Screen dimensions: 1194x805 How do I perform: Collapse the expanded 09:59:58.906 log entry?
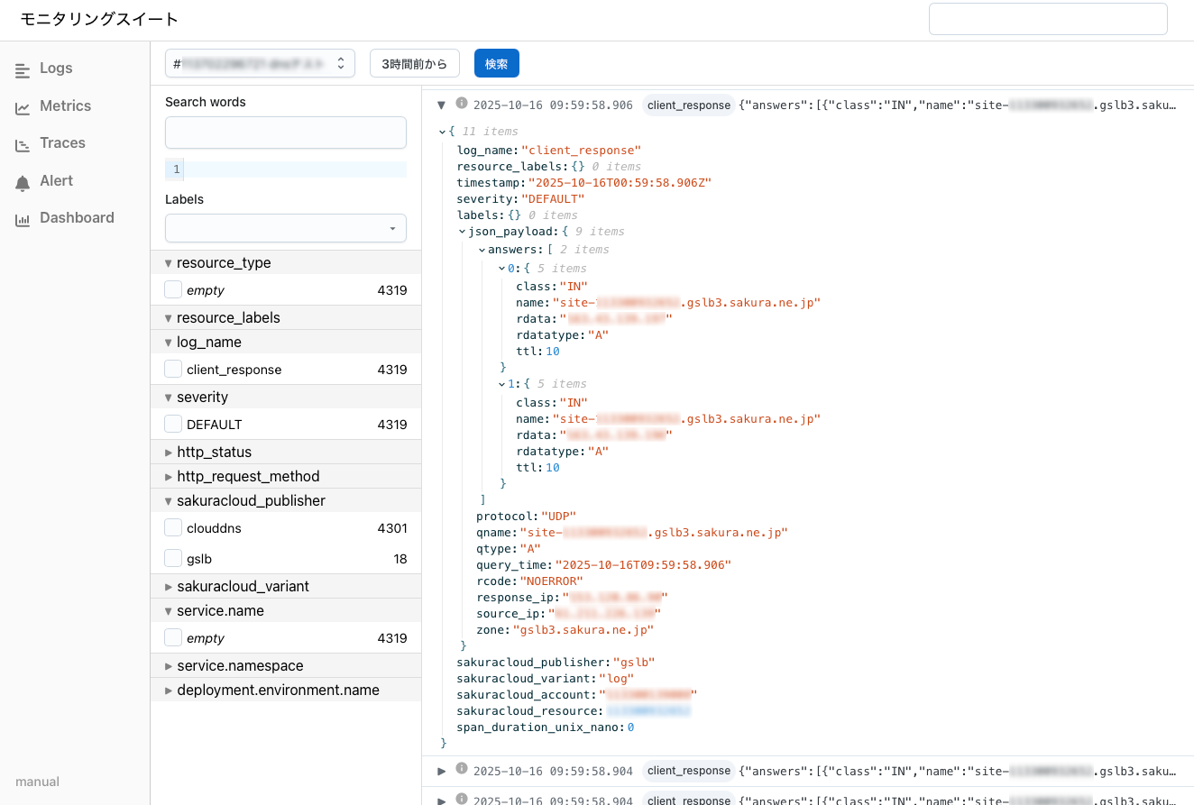click(x=441, y=105)
